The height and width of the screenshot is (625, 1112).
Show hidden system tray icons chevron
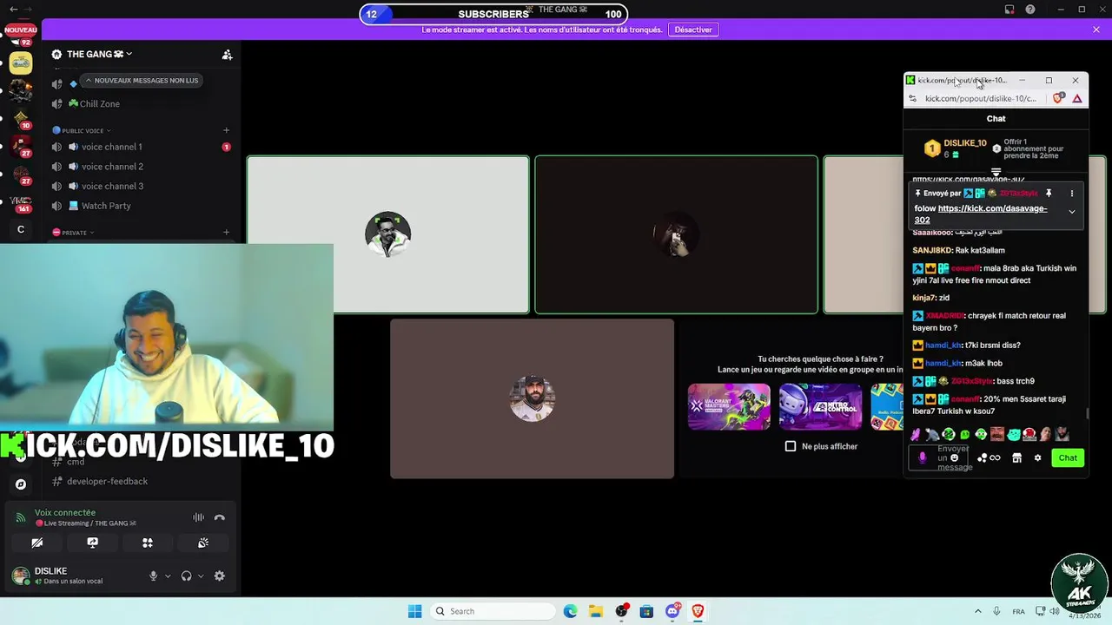click(977, 611)
